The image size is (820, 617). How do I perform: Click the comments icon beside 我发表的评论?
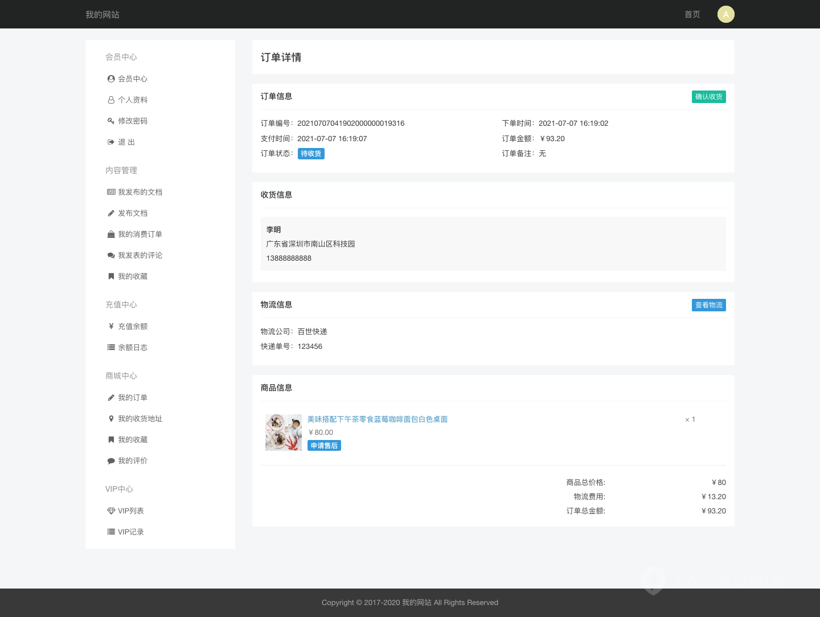pyautogui.click(x=111, y=255)
